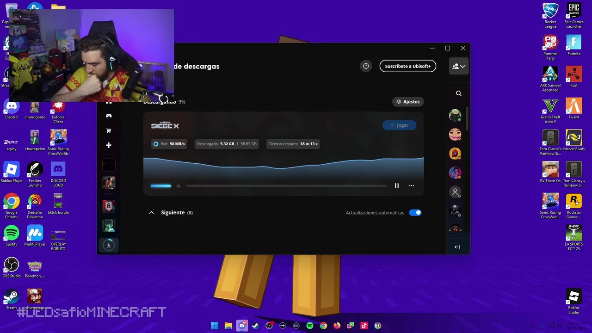Open MuMuPlayer desktop icon
592x333 pixels.
(35, 235)
